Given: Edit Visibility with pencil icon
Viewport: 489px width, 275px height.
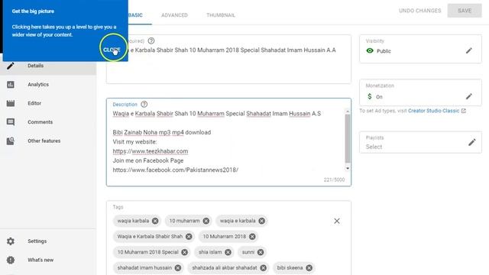Looking at the screenshot, I should click(469, 50).
